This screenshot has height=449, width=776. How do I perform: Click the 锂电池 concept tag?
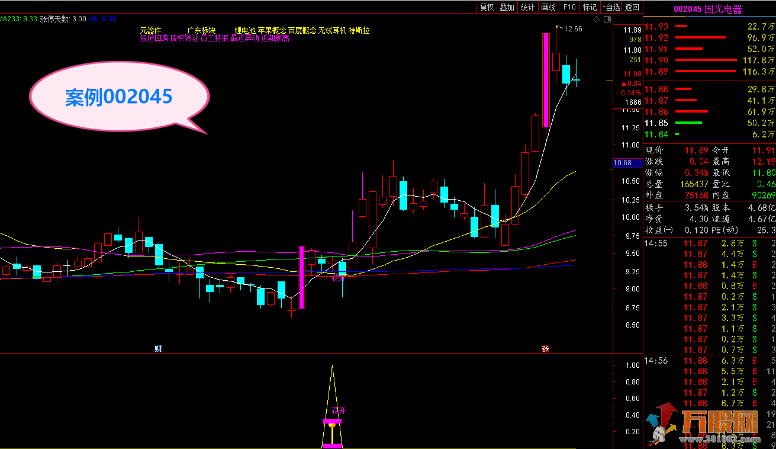(x=245, y=30)
